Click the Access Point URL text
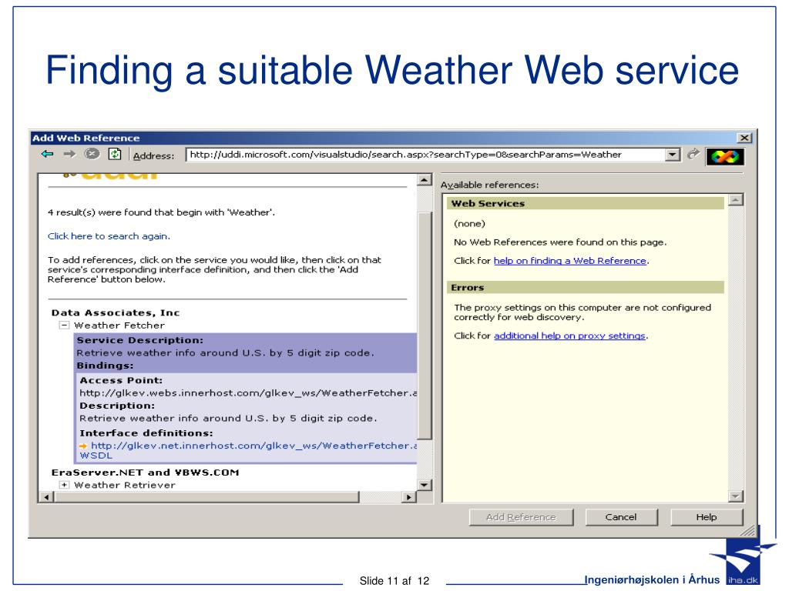 (248, 393)
